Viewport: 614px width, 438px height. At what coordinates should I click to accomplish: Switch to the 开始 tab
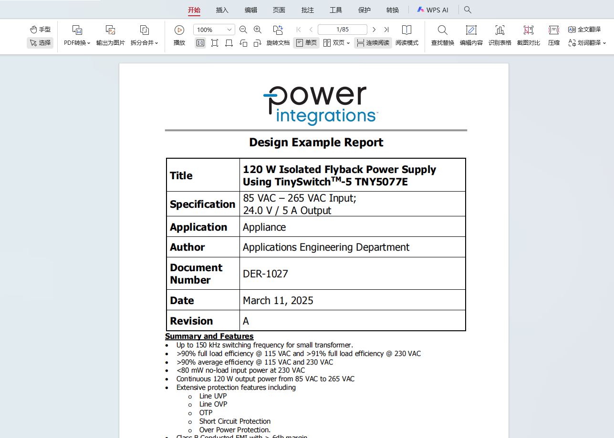pyautogui.click(x=194, y=10)
